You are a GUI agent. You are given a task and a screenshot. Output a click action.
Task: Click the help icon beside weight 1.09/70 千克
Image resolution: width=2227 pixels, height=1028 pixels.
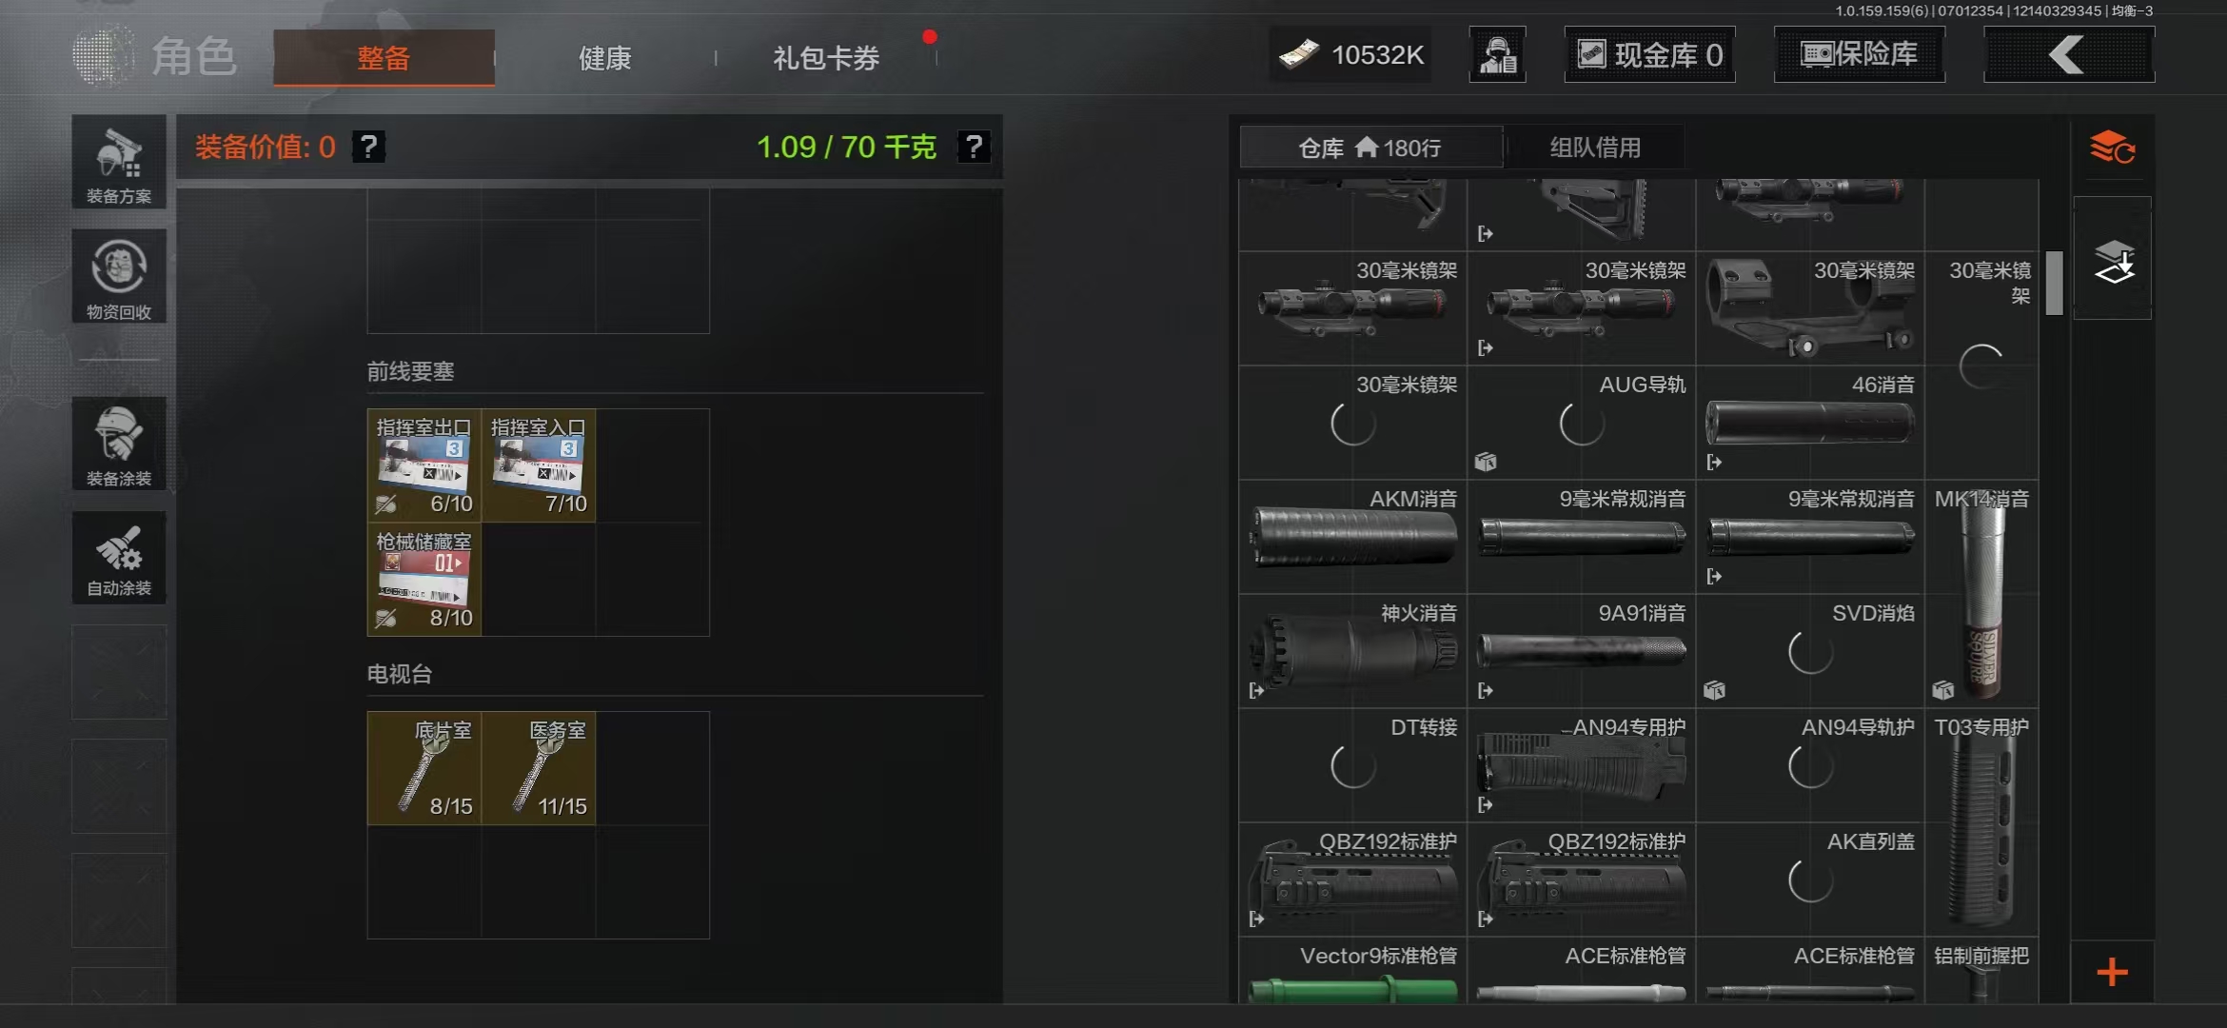click(x=973, y=147)
